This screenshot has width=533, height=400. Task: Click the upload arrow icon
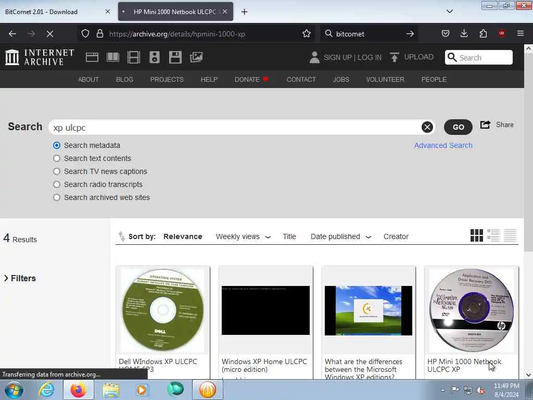coord(395,57)
